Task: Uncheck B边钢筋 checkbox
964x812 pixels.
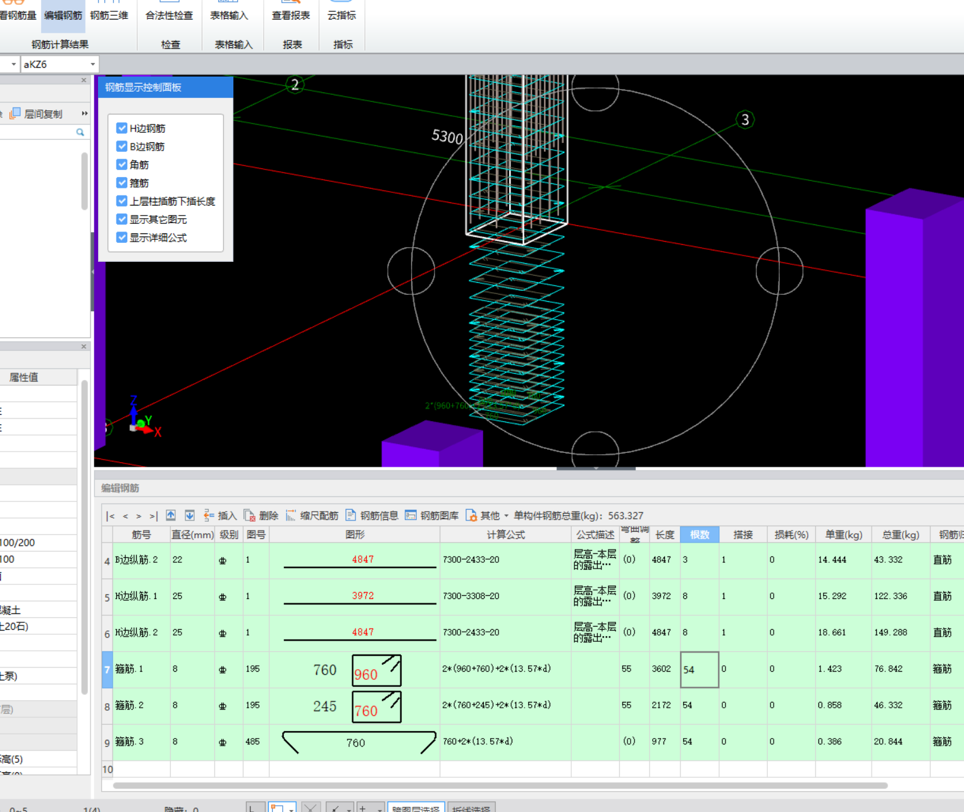Action: tap(122, 146)
